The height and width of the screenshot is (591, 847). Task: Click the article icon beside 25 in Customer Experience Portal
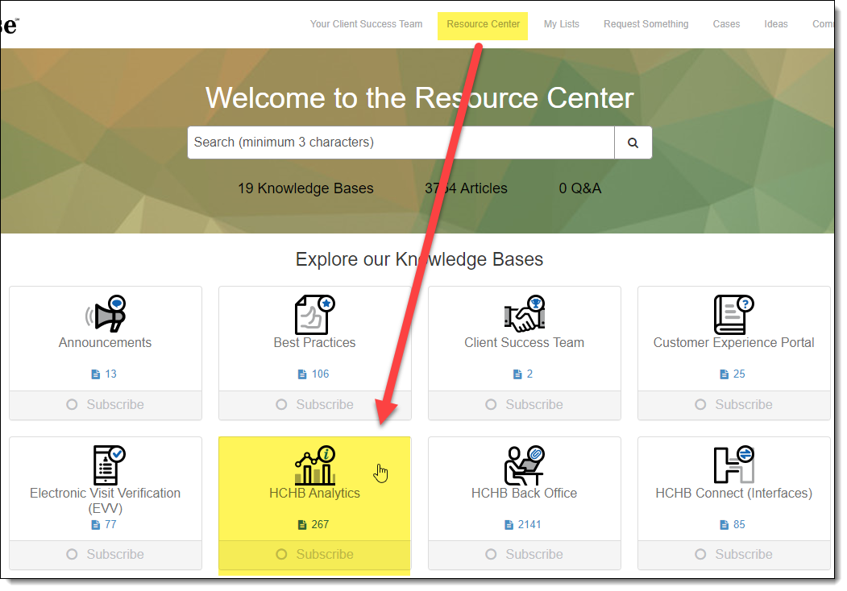[x=725, y=374]
